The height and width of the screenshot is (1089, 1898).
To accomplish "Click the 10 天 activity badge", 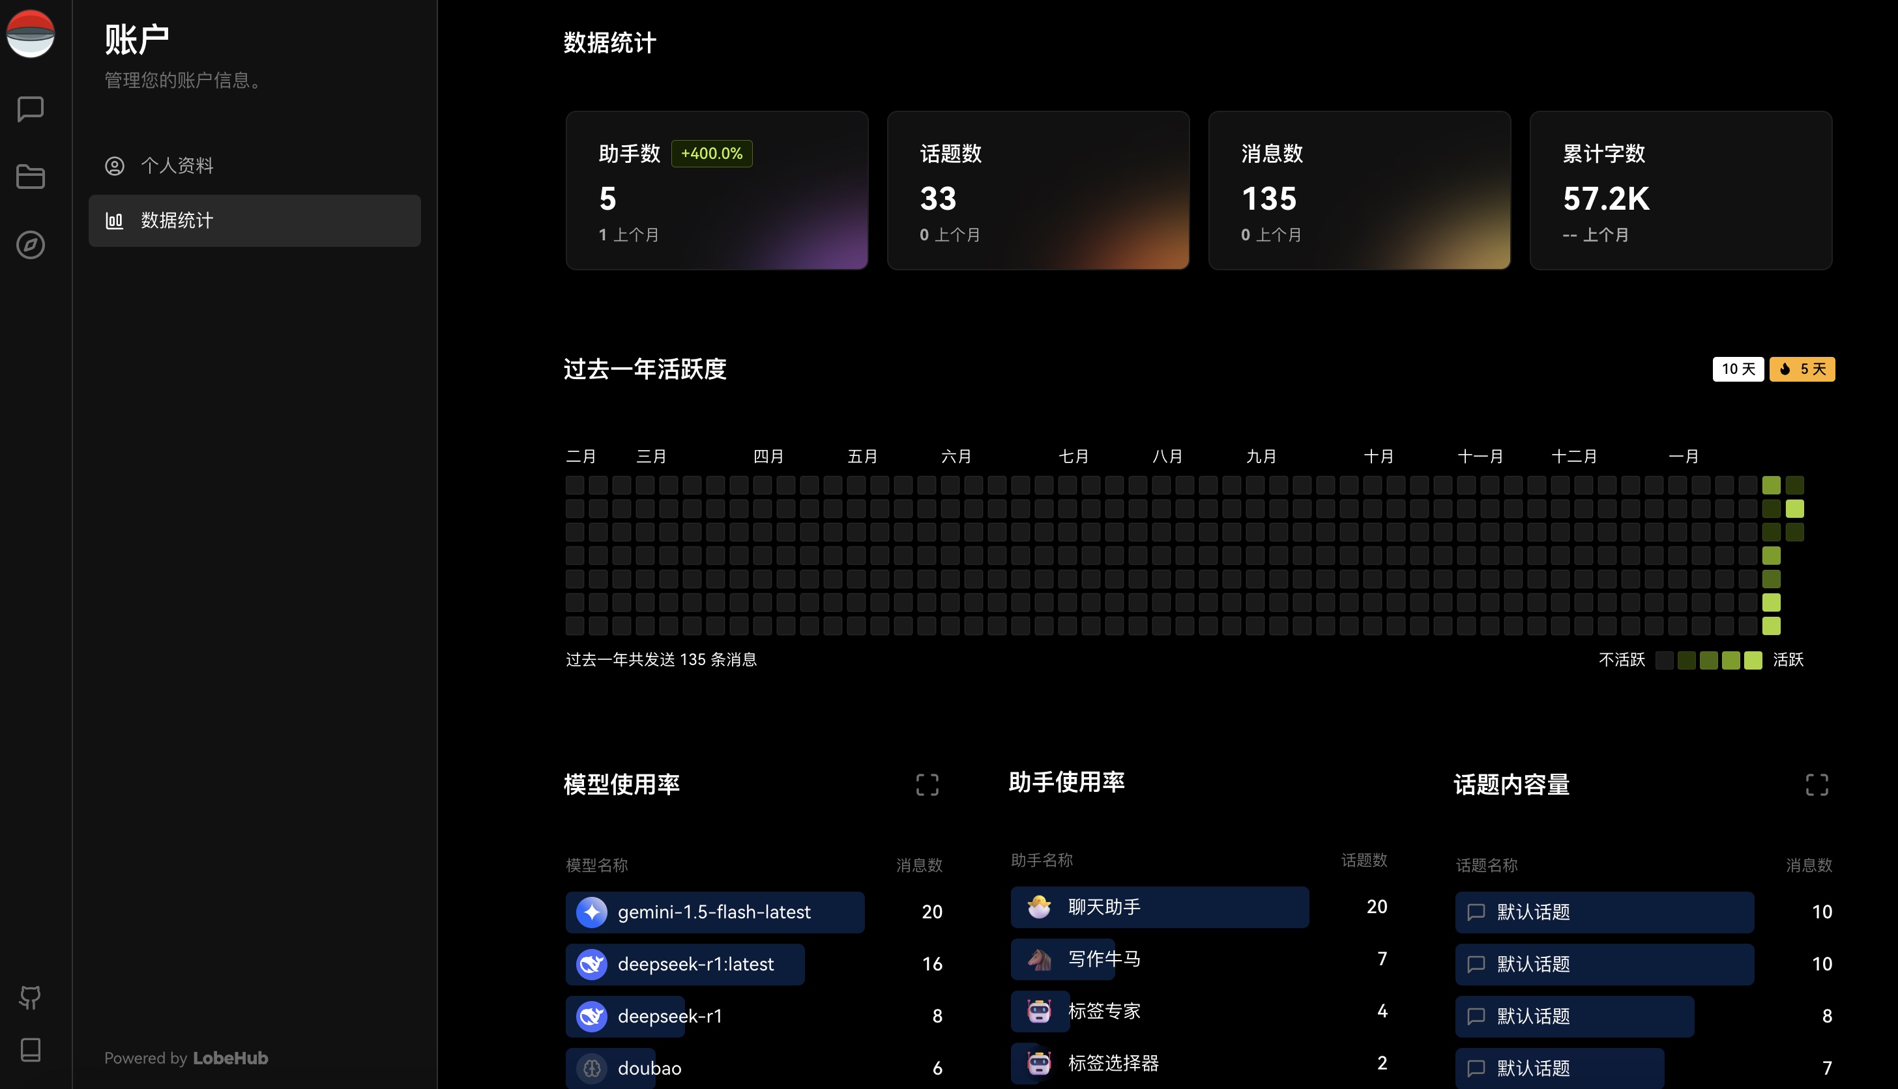I will point(1738,369).
